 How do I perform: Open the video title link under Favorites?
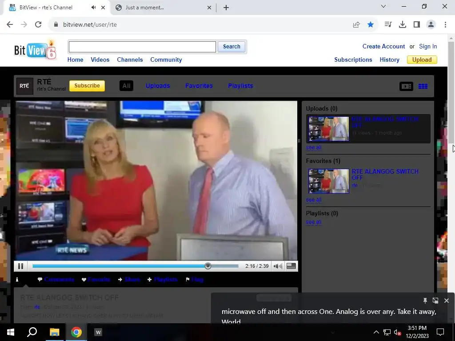pyautogui.click(x=385, y=174)
